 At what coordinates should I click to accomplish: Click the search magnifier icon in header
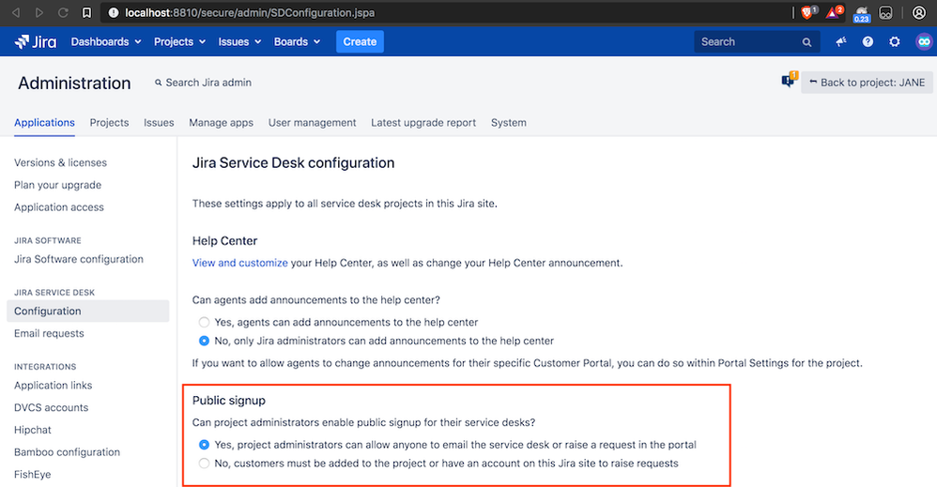(806, 42)
